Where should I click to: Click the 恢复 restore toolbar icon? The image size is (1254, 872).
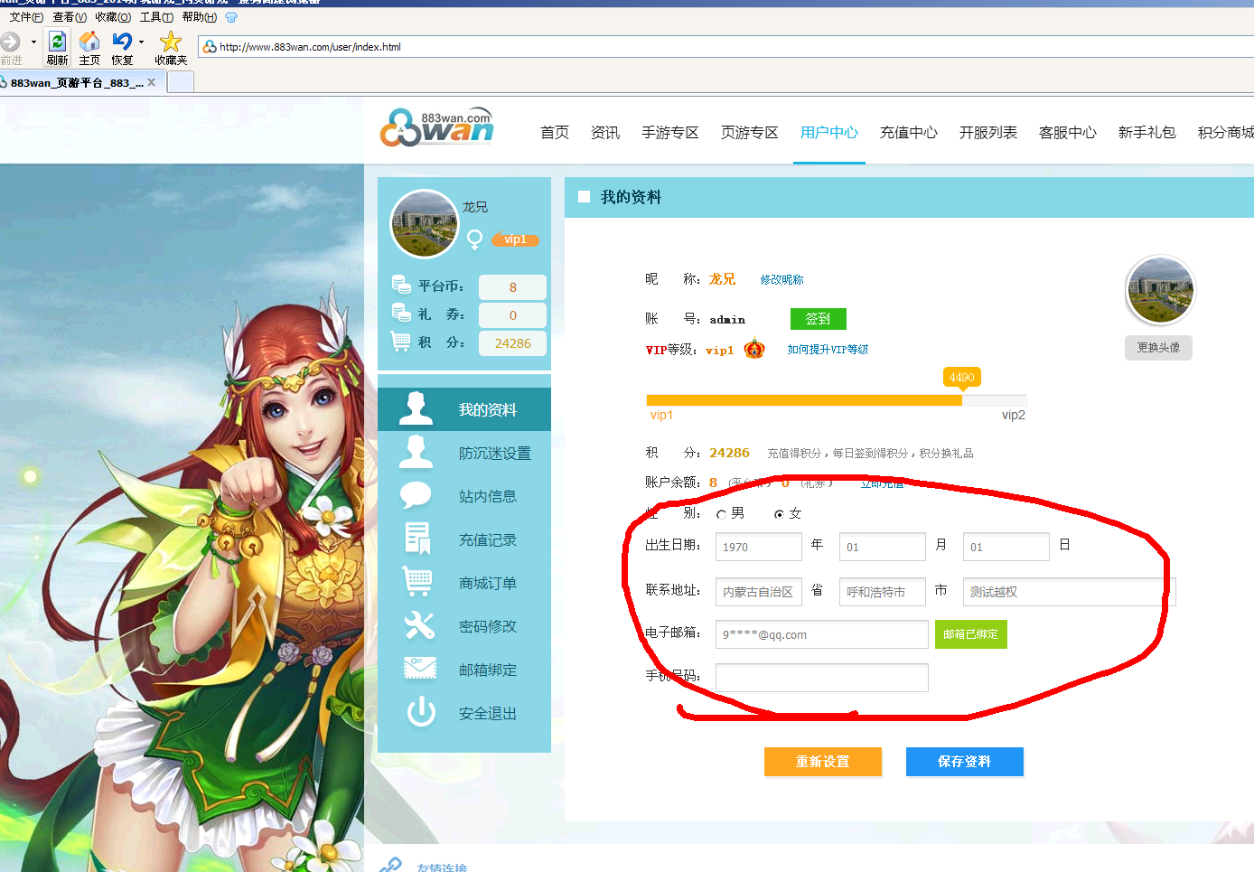(122, 42)
